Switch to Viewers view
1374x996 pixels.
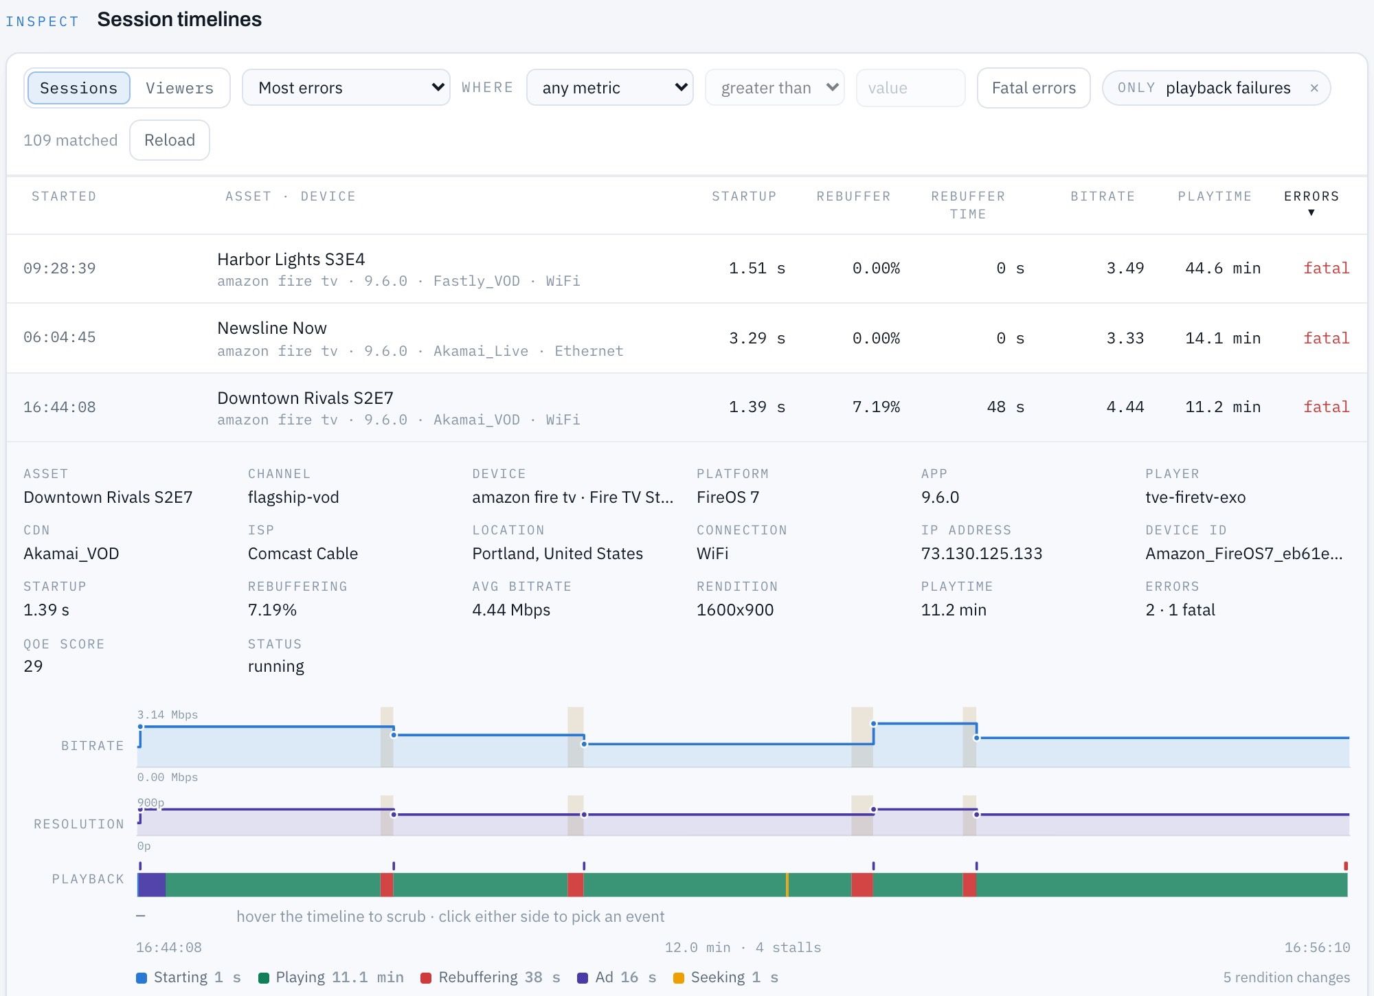(179, 88)
